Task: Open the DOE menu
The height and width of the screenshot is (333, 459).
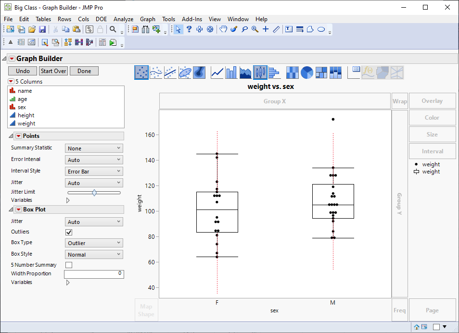Action: pos(101,19)
